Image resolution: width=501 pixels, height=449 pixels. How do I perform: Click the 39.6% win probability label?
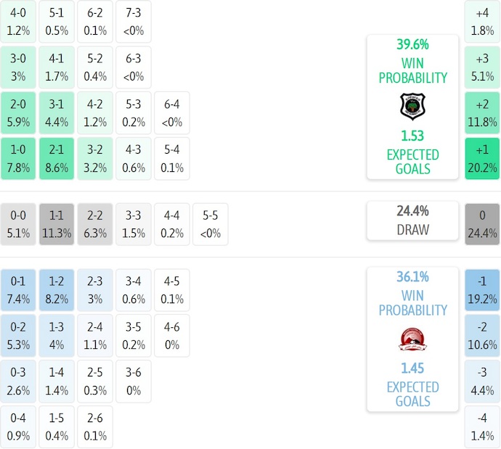(412, 44)
